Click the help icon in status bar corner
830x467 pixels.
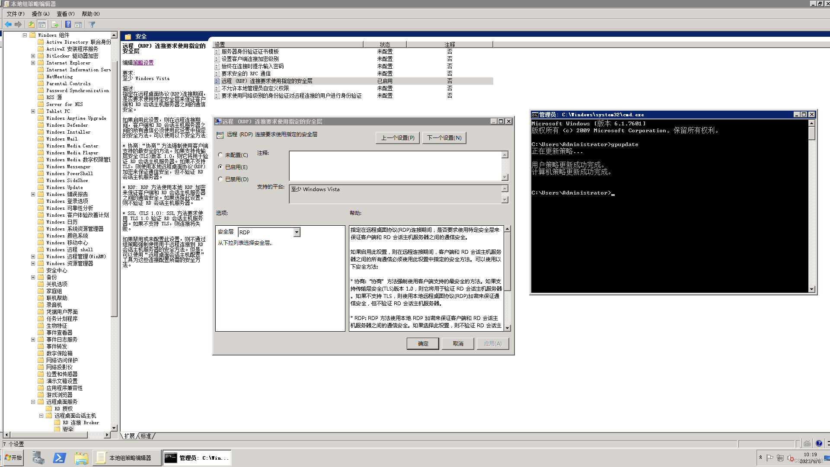click(819, 444)
